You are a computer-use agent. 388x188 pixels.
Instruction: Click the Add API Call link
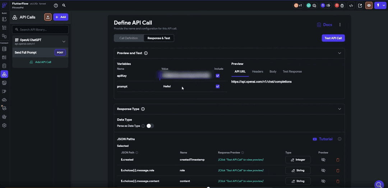tap(40, 62)
